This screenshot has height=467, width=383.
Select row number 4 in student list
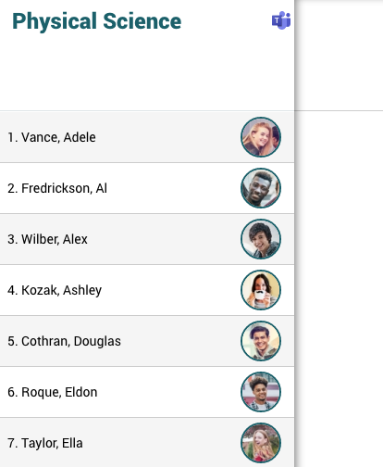click(147, 290)
